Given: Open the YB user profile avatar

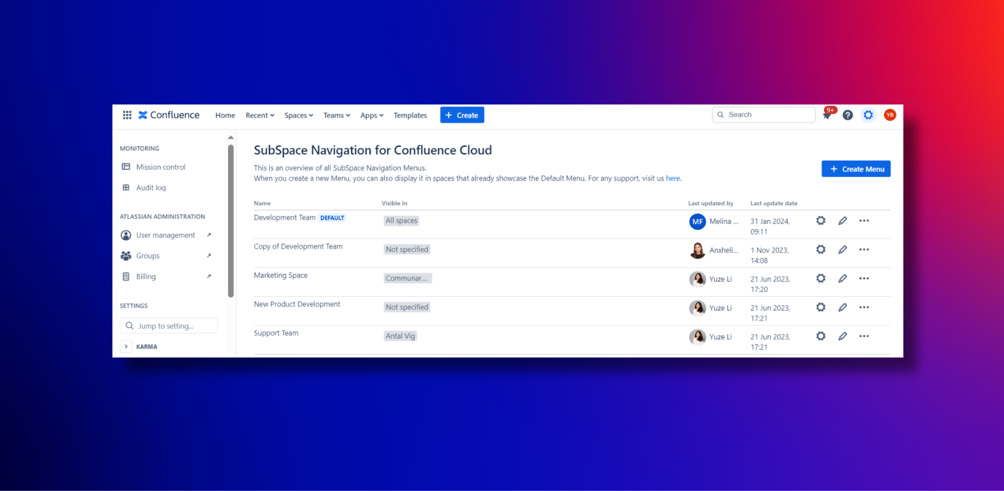Looking at the screenshot, I should coord(890,115).
